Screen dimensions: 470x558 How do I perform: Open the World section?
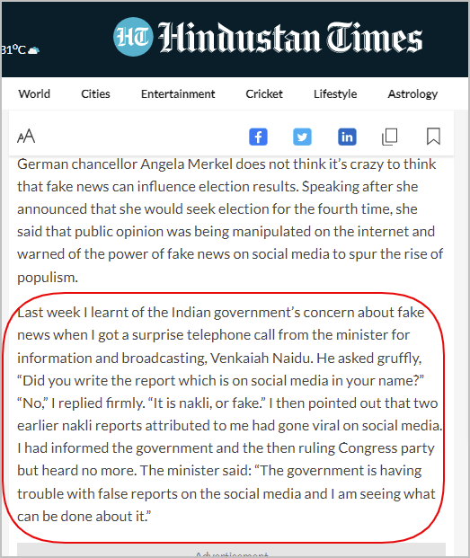coord(34,94)
